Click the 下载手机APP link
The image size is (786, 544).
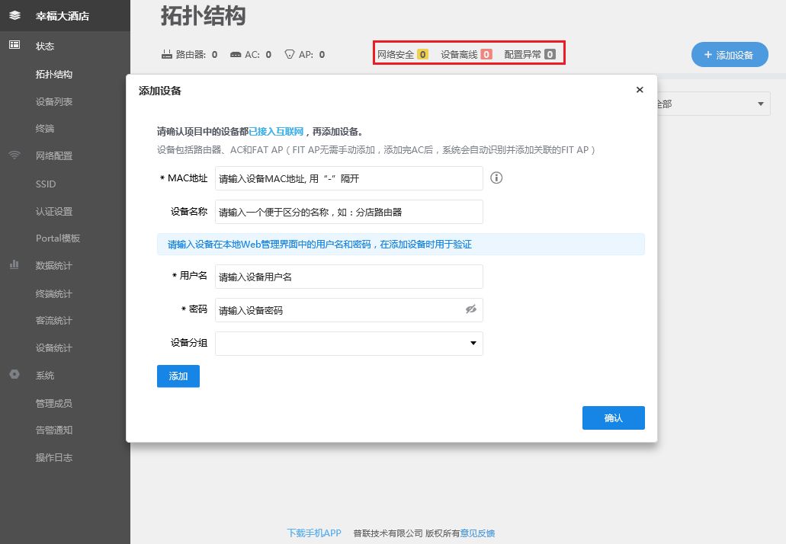[314, 533]
